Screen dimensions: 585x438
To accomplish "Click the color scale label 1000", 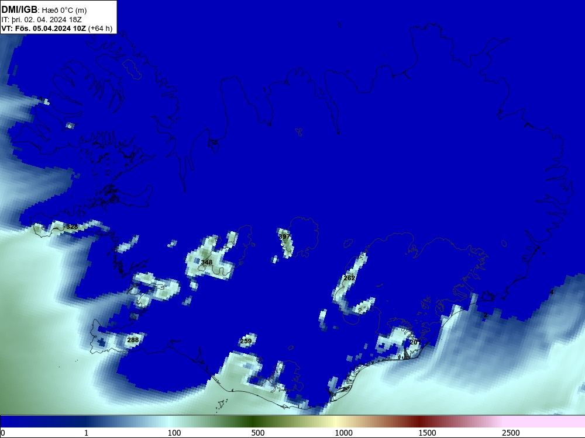I will coord(343,433).
